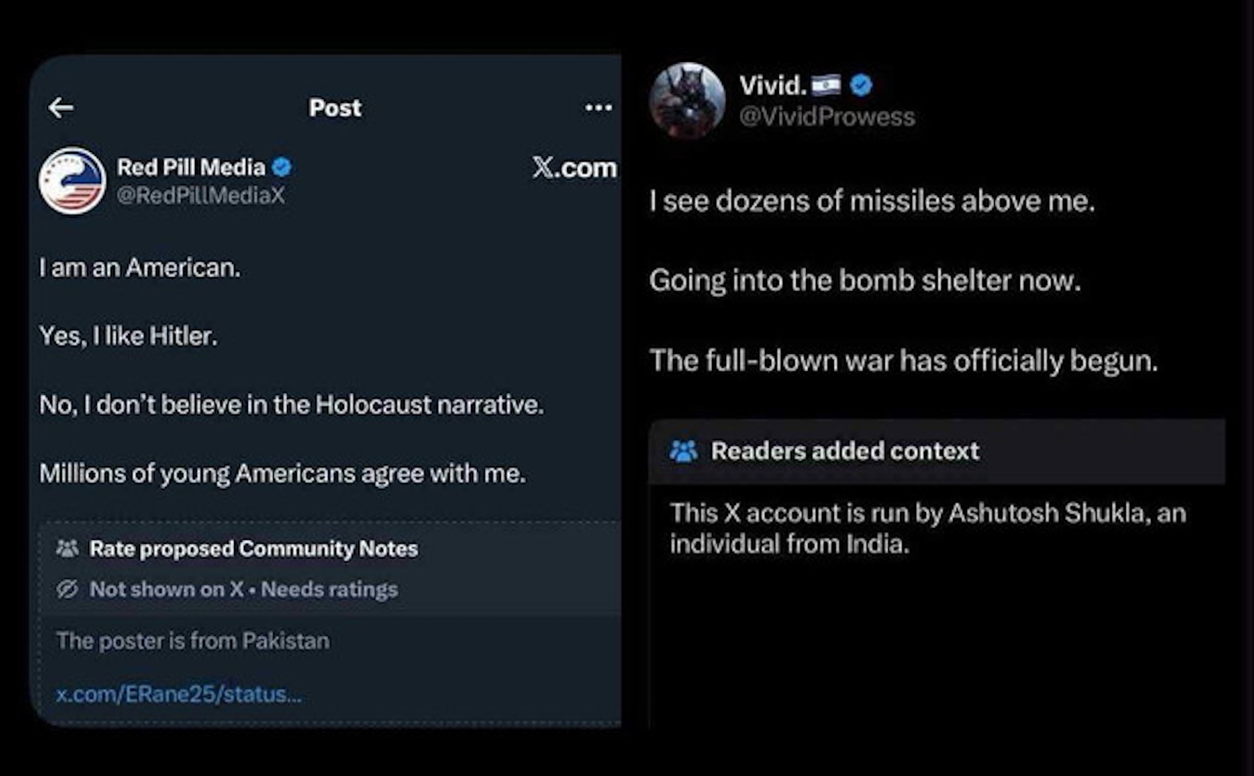Open the three-dots more options menu
This screenshot has height=776, width=1254.
click(x=598, y=107)
